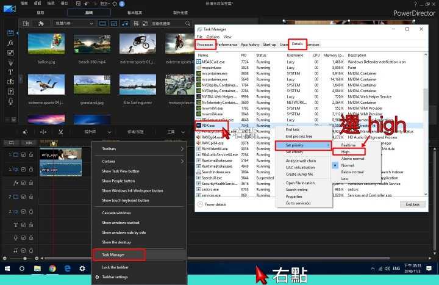Image resolution: width=439 pixels, height=285 pixels.
Task: Expand the Tools dropdown arrow above timeline
Action: click(183, 132)
